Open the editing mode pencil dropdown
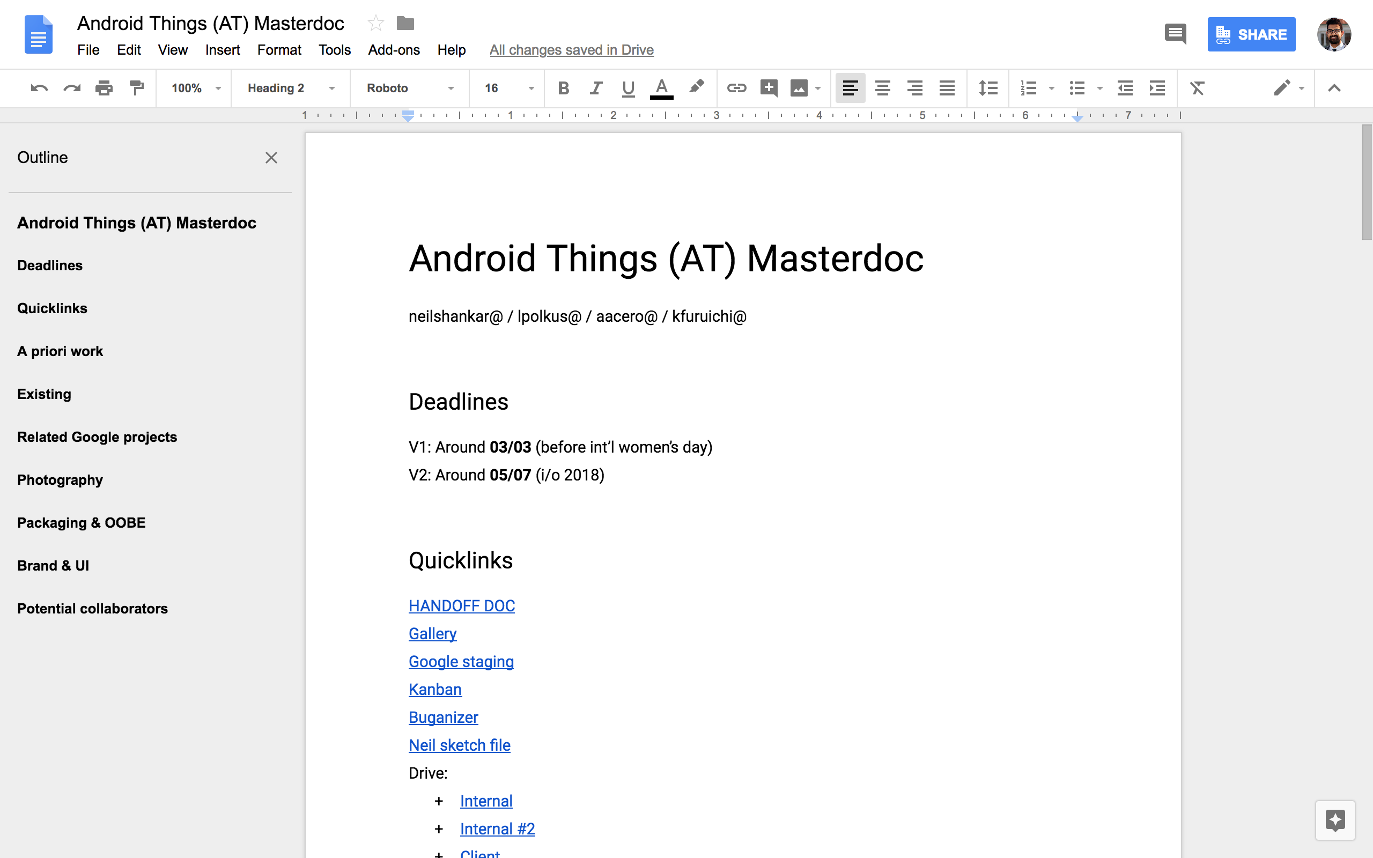 pos(1289,88)
